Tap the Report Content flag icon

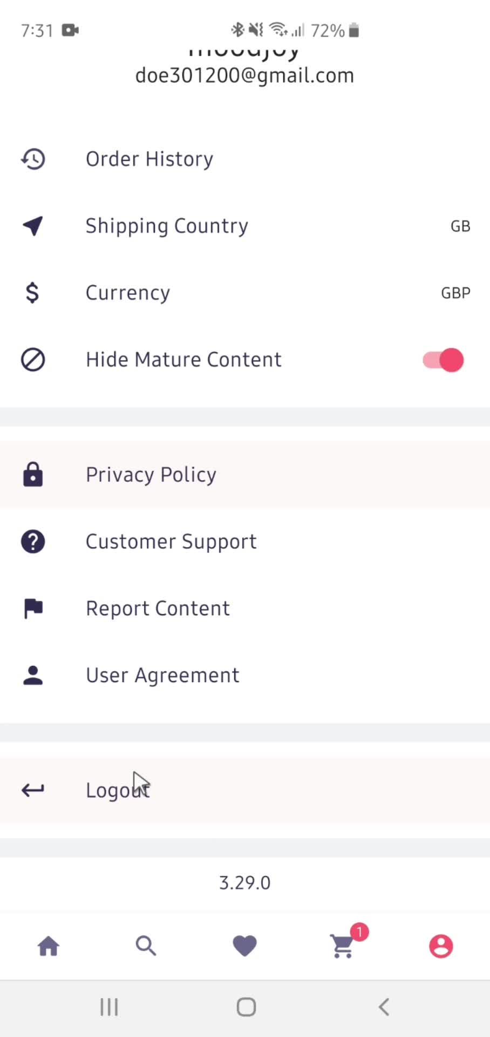pos(33,609)
